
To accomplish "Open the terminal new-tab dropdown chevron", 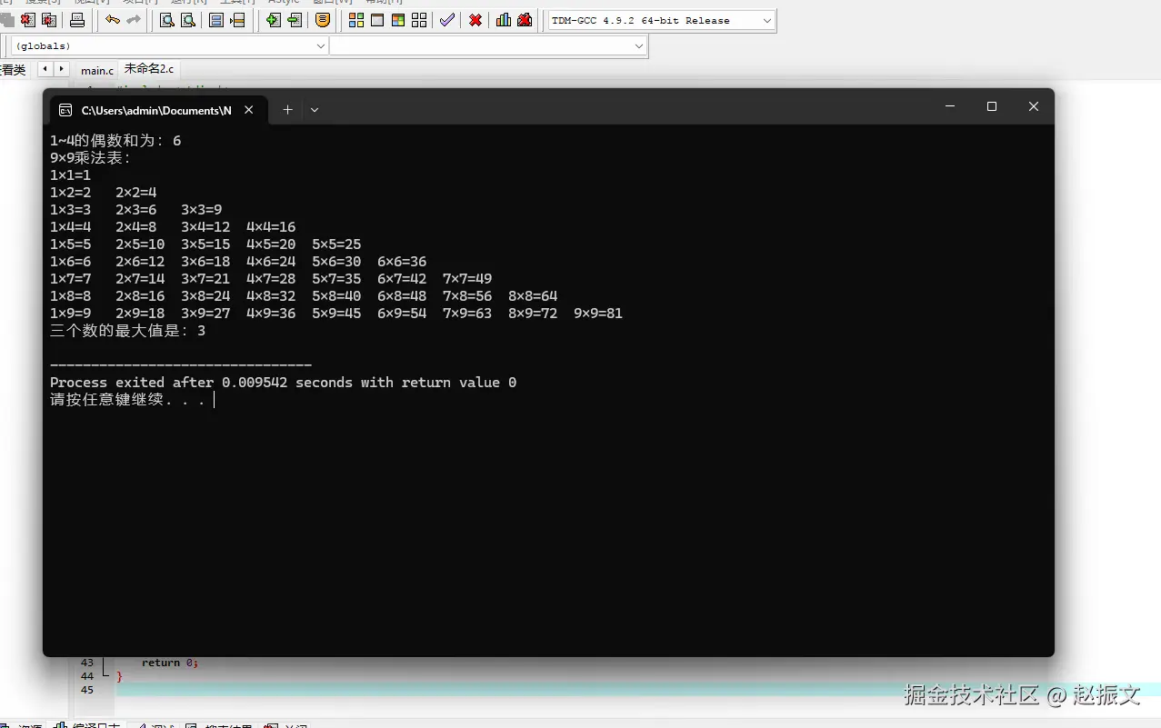I will (315, 109).
